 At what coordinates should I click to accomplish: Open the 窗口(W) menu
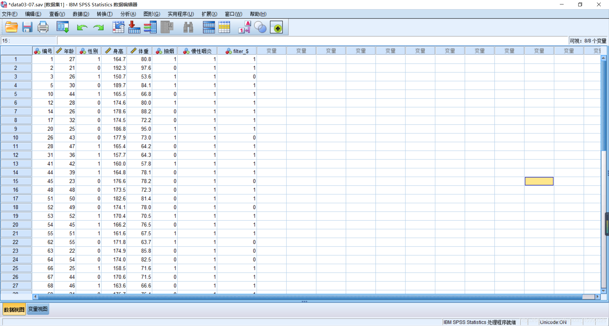(233, 14)
